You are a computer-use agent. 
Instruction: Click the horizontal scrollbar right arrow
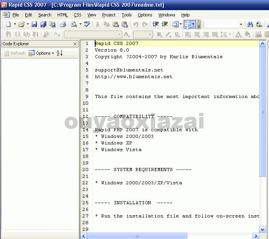point(256,236)
